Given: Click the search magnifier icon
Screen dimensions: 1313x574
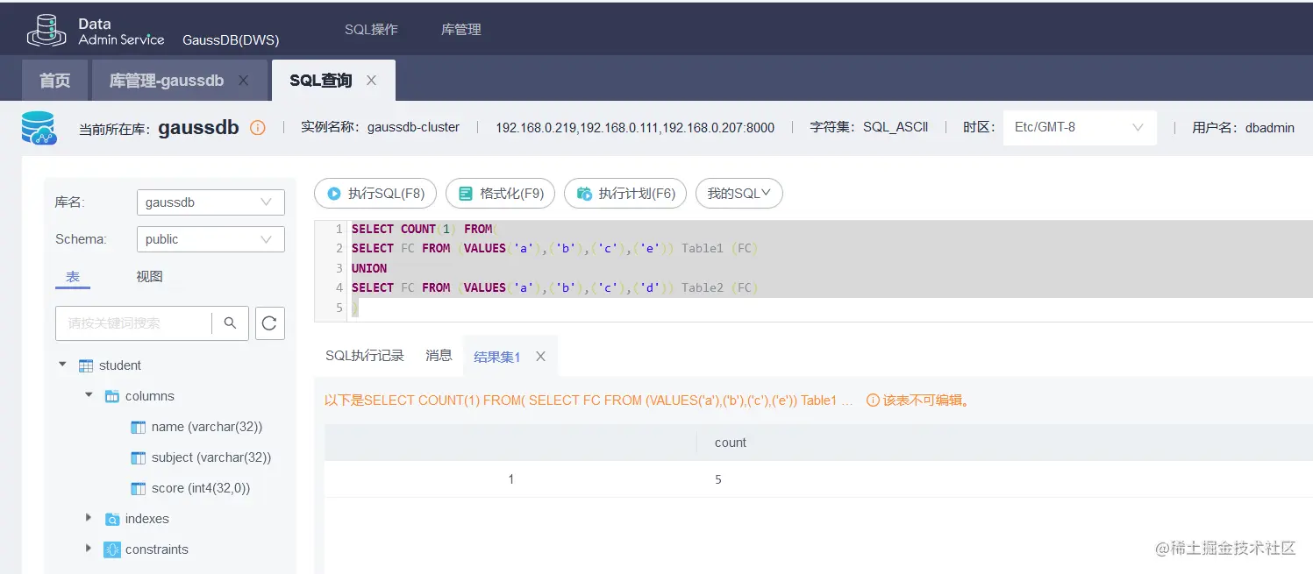Looking at the screenshot, I should pos(230,323).
